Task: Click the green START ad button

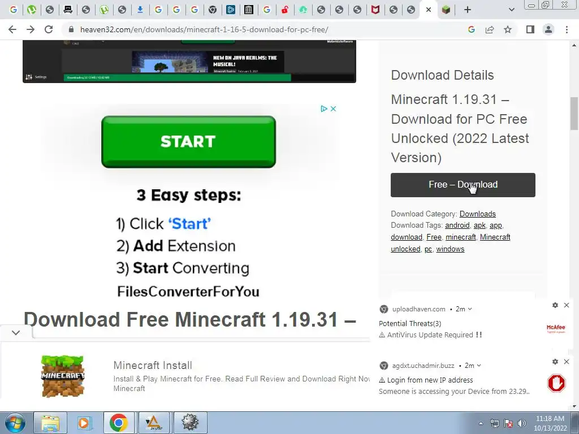Action: (x=188, y=142)
